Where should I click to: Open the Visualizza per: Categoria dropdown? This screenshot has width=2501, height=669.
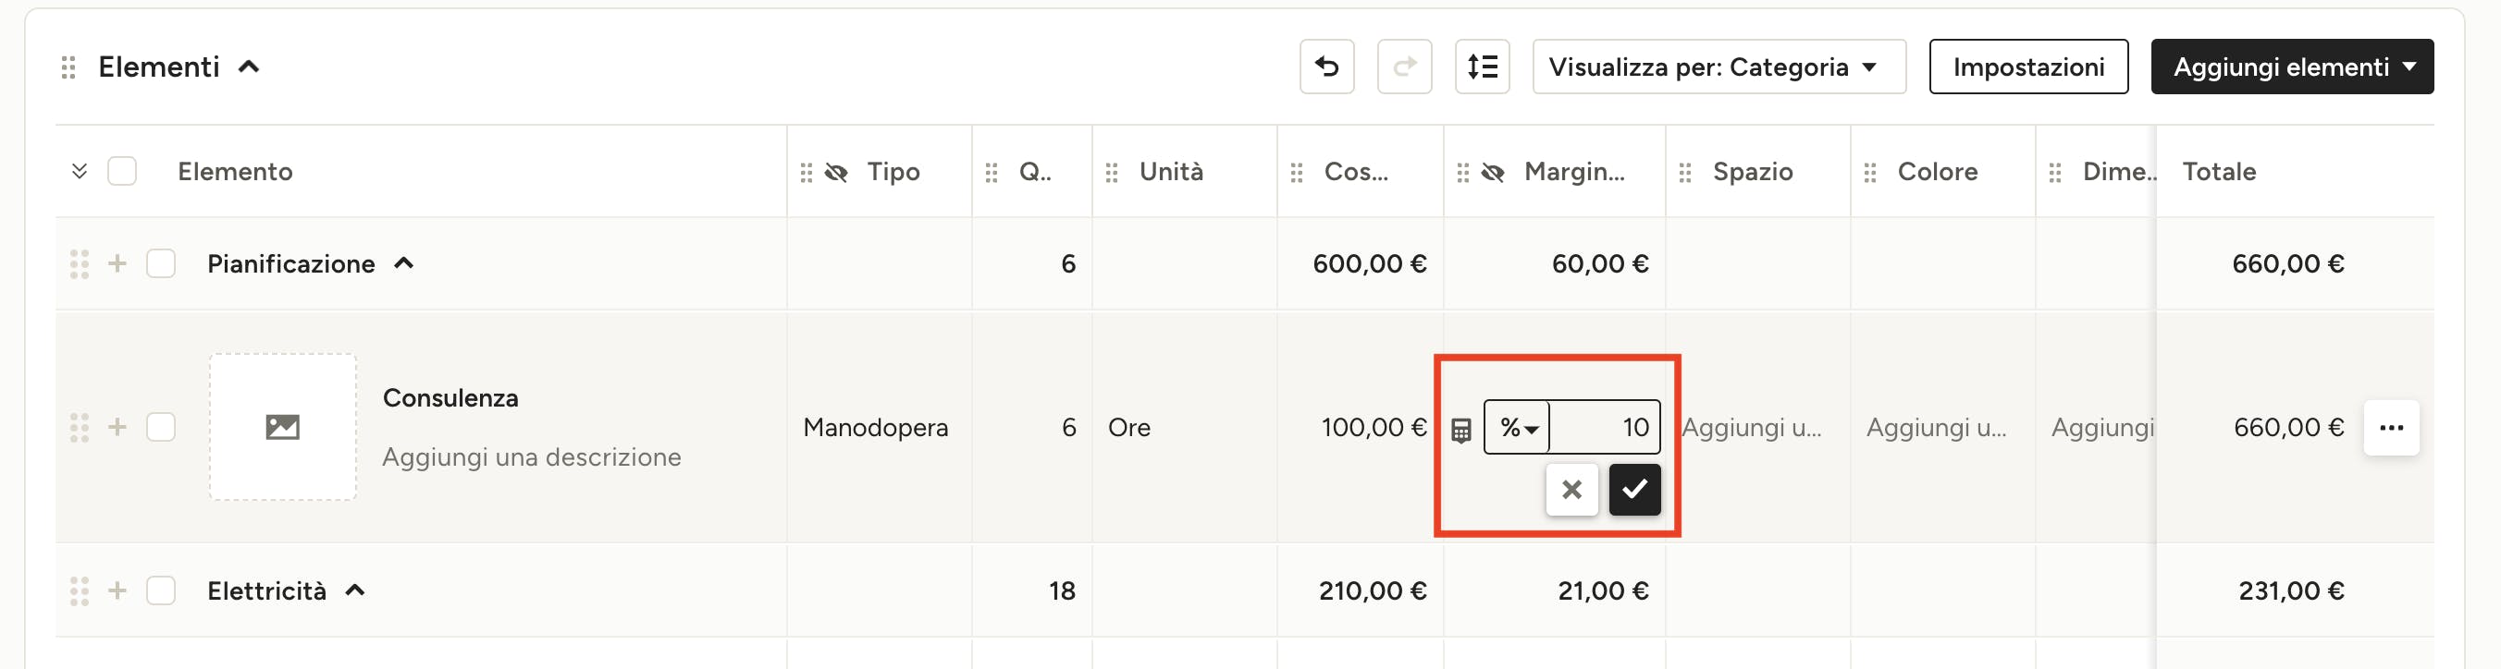1718,67
